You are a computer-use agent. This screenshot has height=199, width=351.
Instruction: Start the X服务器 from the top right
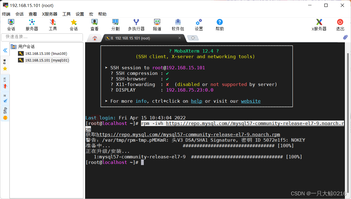click(x=319, y=24)
